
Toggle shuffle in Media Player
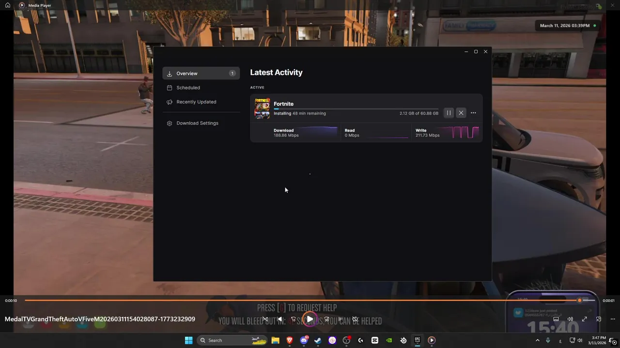click(x=265, y=319)
